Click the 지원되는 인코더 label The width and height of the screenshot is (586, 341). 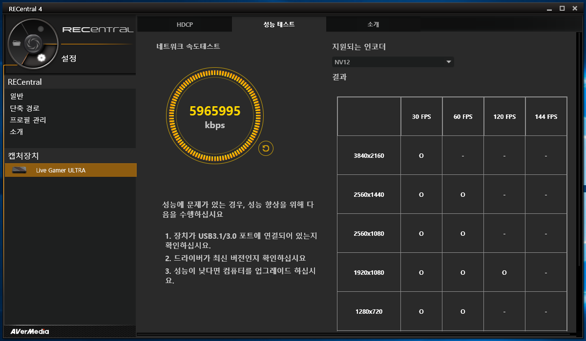click(359, 47)
